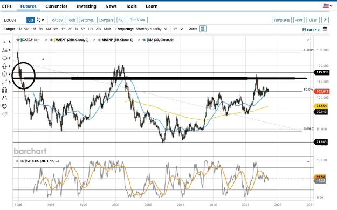The height and width of the screenshot is (210, 337).
Task: Click the Clear button
Action: click(313, 20)
